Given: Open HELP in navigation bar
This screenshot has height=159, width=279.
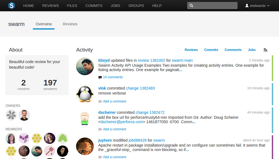Looking at the screenshot, I should [157, 6].
